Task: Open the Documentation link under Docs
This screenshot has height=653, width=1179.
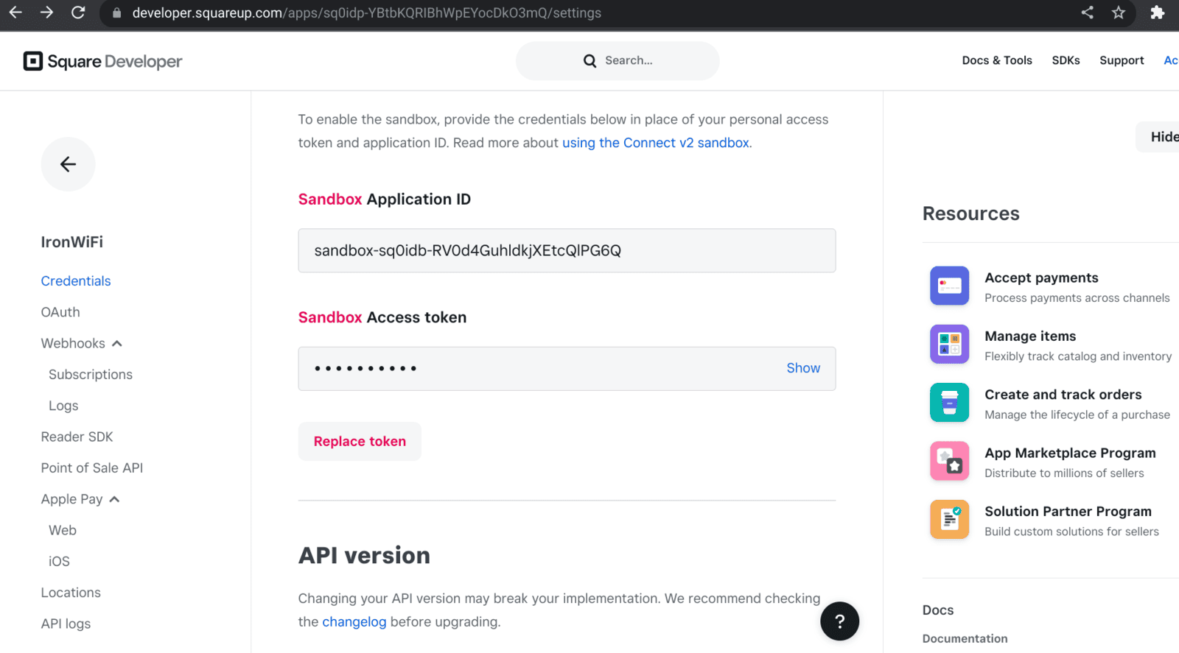Action: click(965, 638)
